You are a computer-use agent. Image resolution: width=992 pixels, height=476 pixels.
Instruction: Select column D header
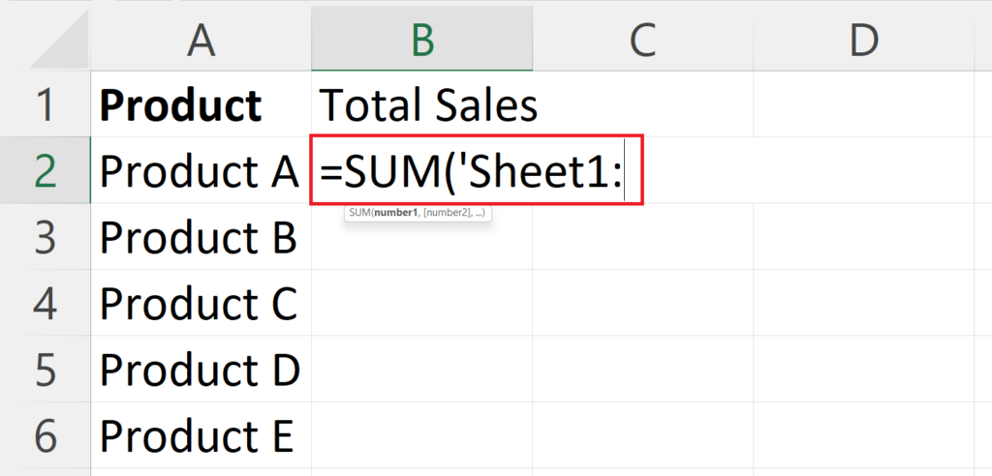[x=863, y=40]
